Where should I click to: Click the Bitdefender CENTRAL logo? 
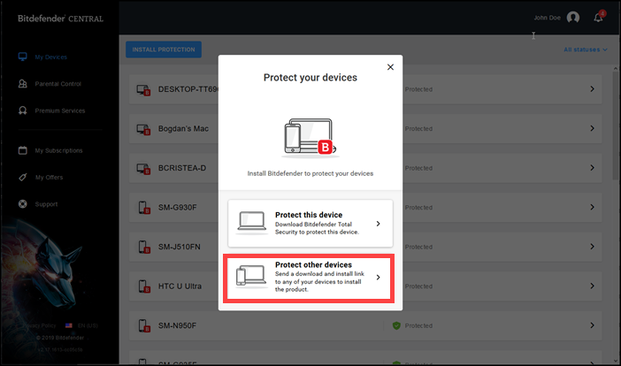click(60, 19)
